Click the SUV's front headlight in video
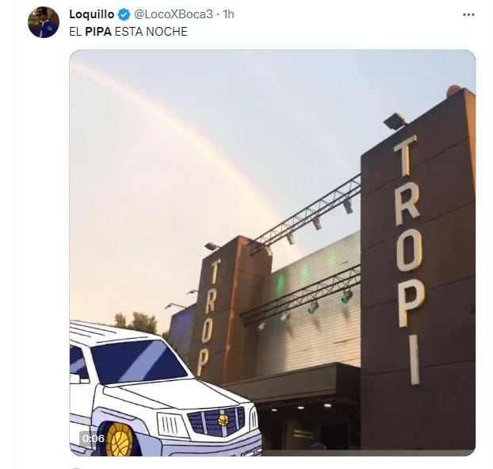 (x=169, y=425)
